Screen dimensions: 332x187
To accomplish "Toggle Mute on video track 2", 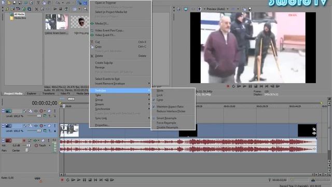I will point(49,126).
